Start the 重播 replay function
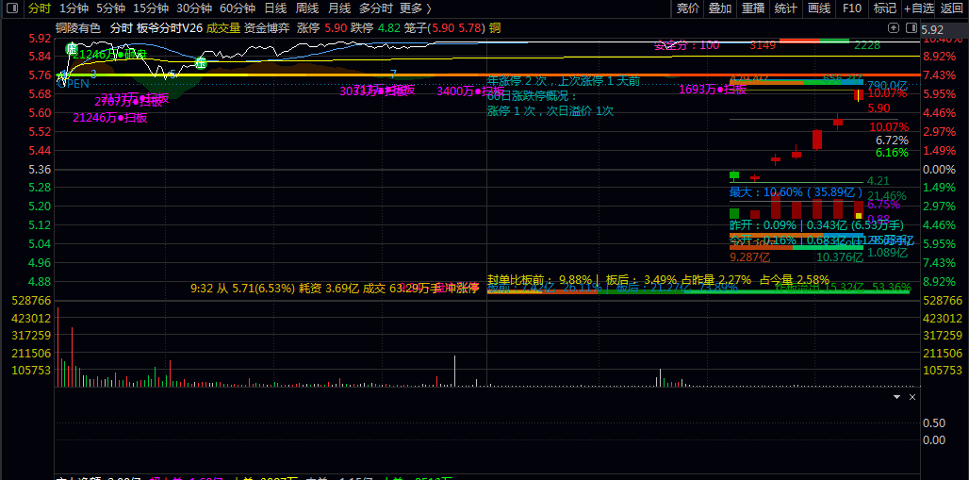Image resolution: width=969 pixels, height=480 pixels. click(753, 8)
